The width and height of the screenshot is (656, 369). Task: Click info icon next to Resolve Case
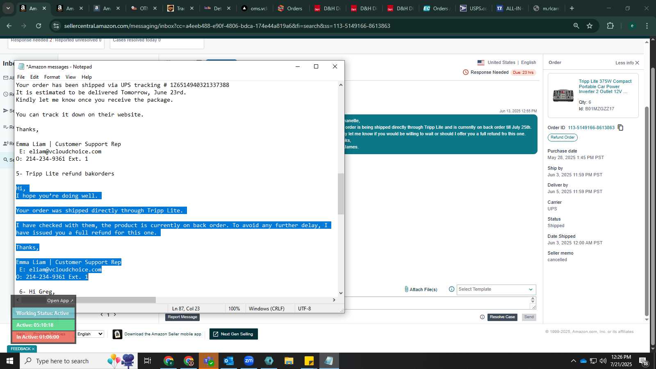pos(482,317)
